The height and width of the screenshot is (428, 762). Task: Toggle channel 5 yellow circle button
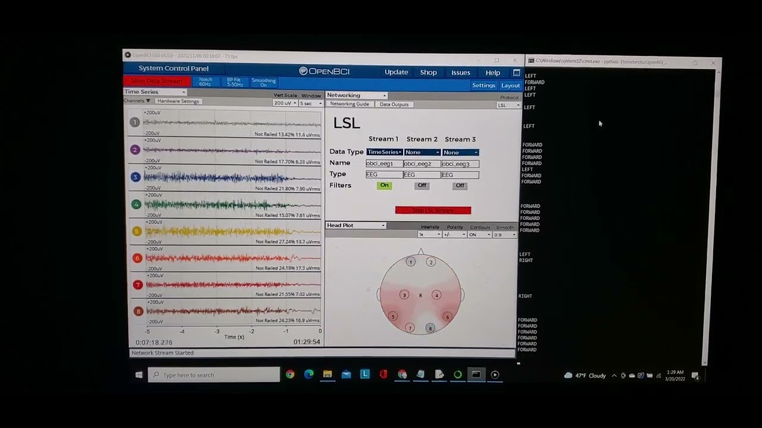click(137, 231)
